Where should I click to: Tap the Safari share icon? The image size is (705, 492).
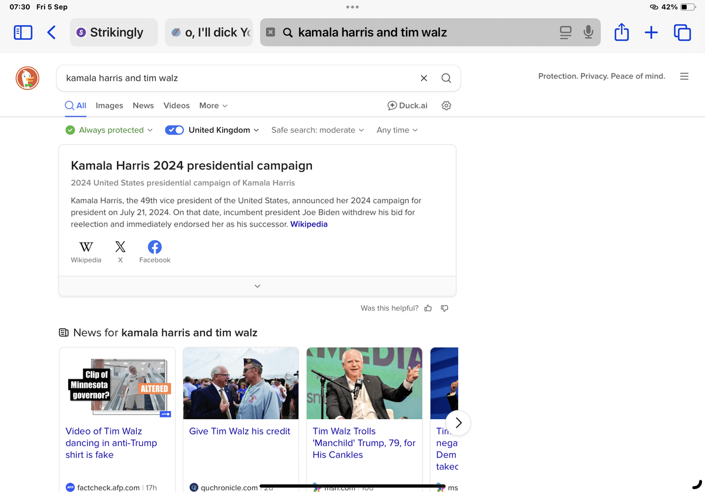click(x=621, y=32)
